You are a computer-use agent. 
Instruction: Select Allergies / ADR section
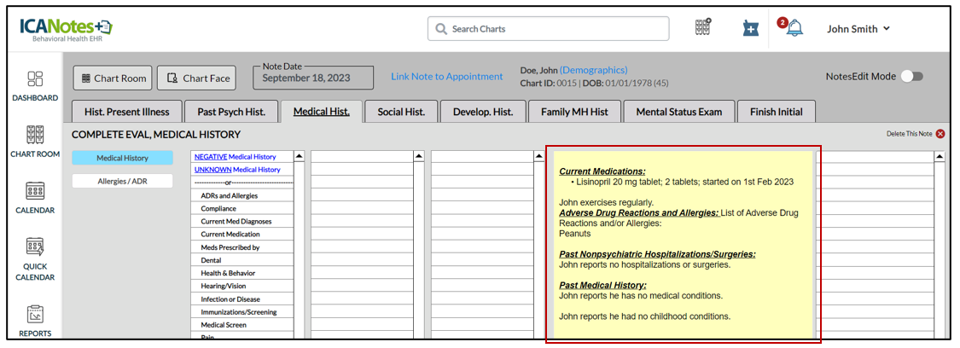pos(122,181)
